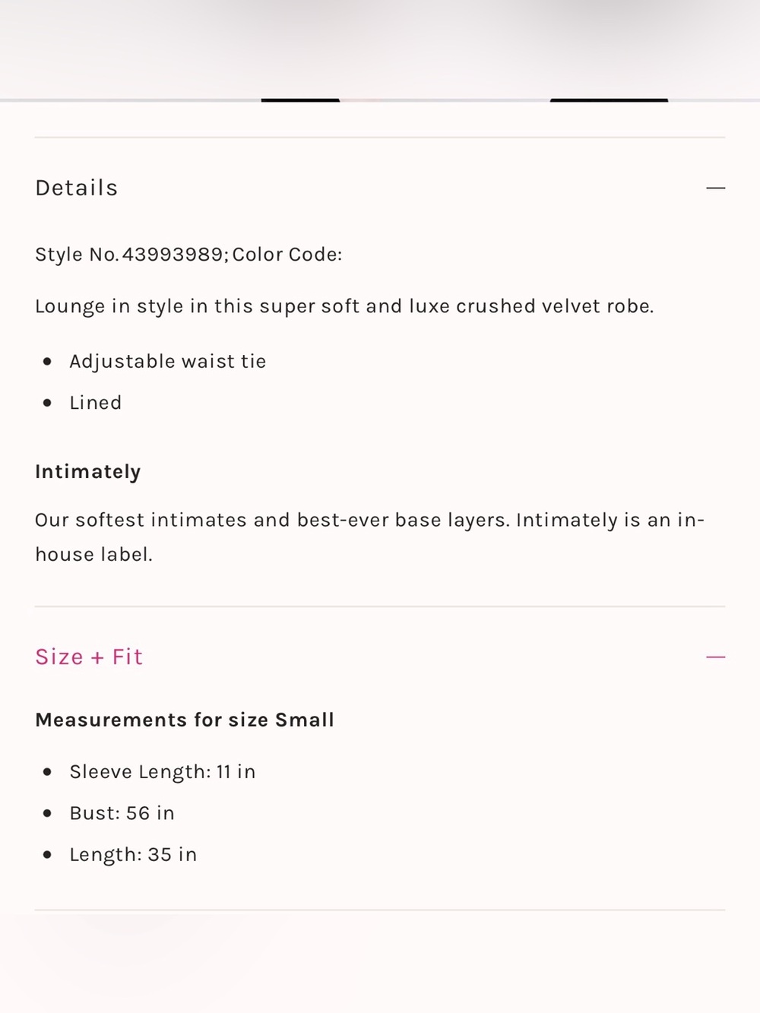Screen dimensions: 760x1013
Task: Click the Size + Fit heading
Action: click(89, 657)
